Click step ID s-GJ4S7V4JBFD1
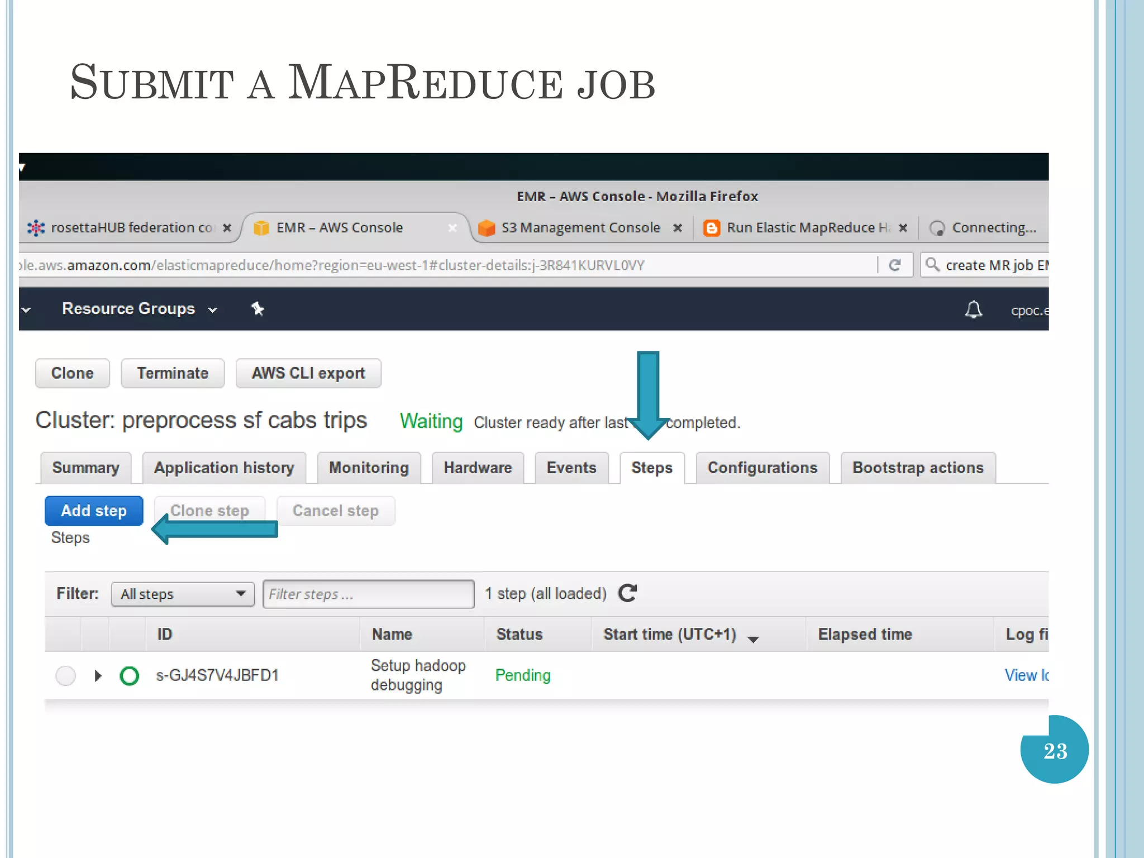The width and height of the screenshot is (1144, 858). 217,675
